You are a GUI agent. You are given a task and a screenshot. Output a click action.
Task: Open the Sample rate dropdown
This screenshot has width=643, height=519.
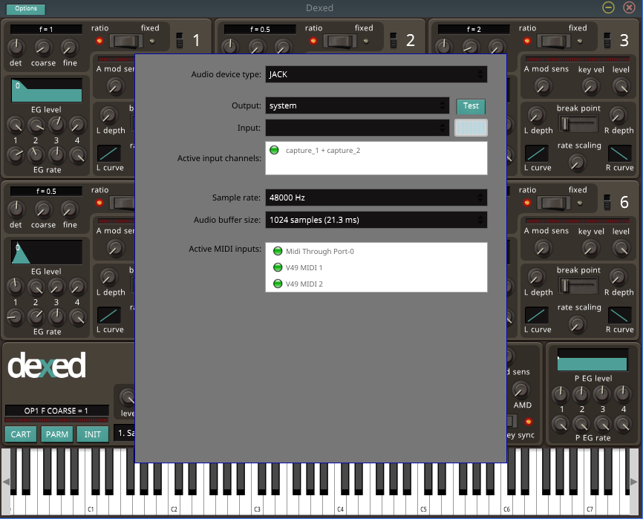click(x=376, y=198)
